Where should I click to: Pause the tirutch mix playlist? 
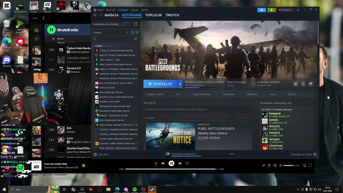pos(51,30)
